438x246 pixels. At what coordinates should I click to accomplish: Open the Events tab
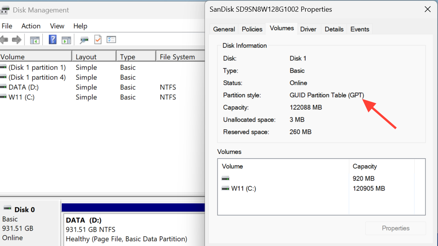359,29
